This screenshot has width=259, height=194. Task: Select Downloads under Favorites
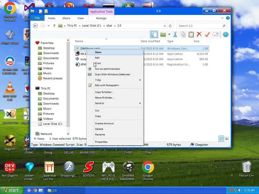(x=48, y=53)
